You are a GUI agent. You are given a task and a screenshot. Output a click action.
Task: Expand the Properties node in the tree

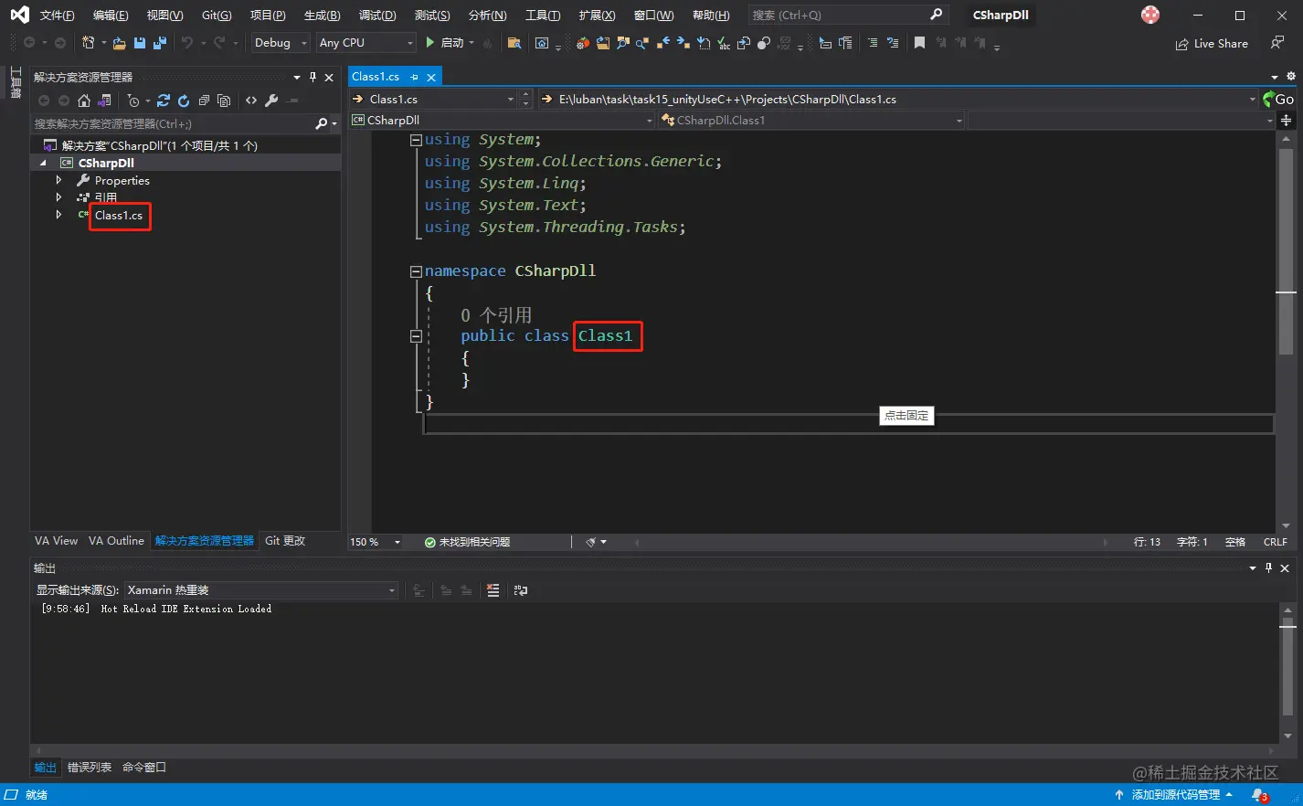[58, 180]
